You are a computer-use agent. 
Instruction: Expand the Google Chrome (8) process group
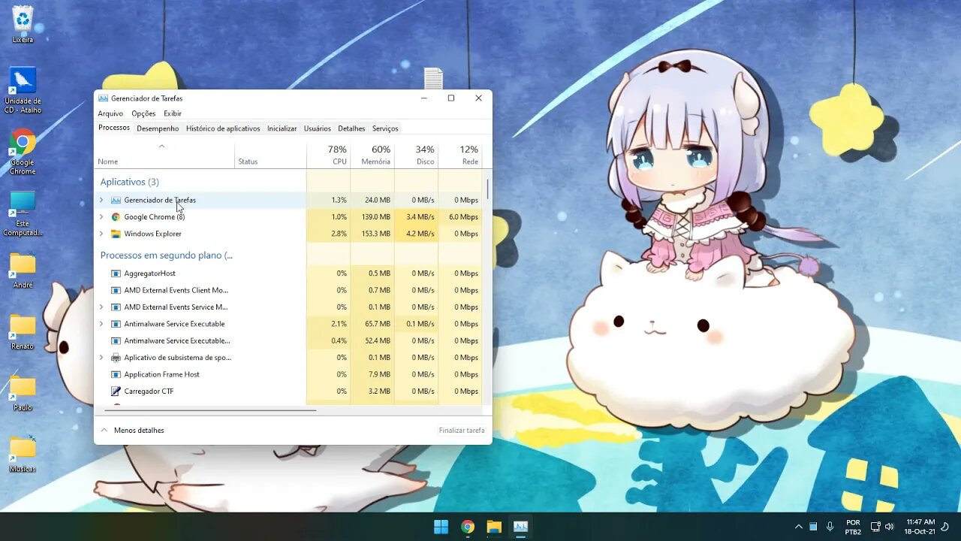coord(101,217)
